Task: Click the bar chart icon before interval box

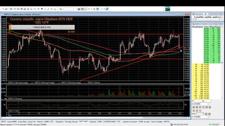Action: tap(79, 9)
